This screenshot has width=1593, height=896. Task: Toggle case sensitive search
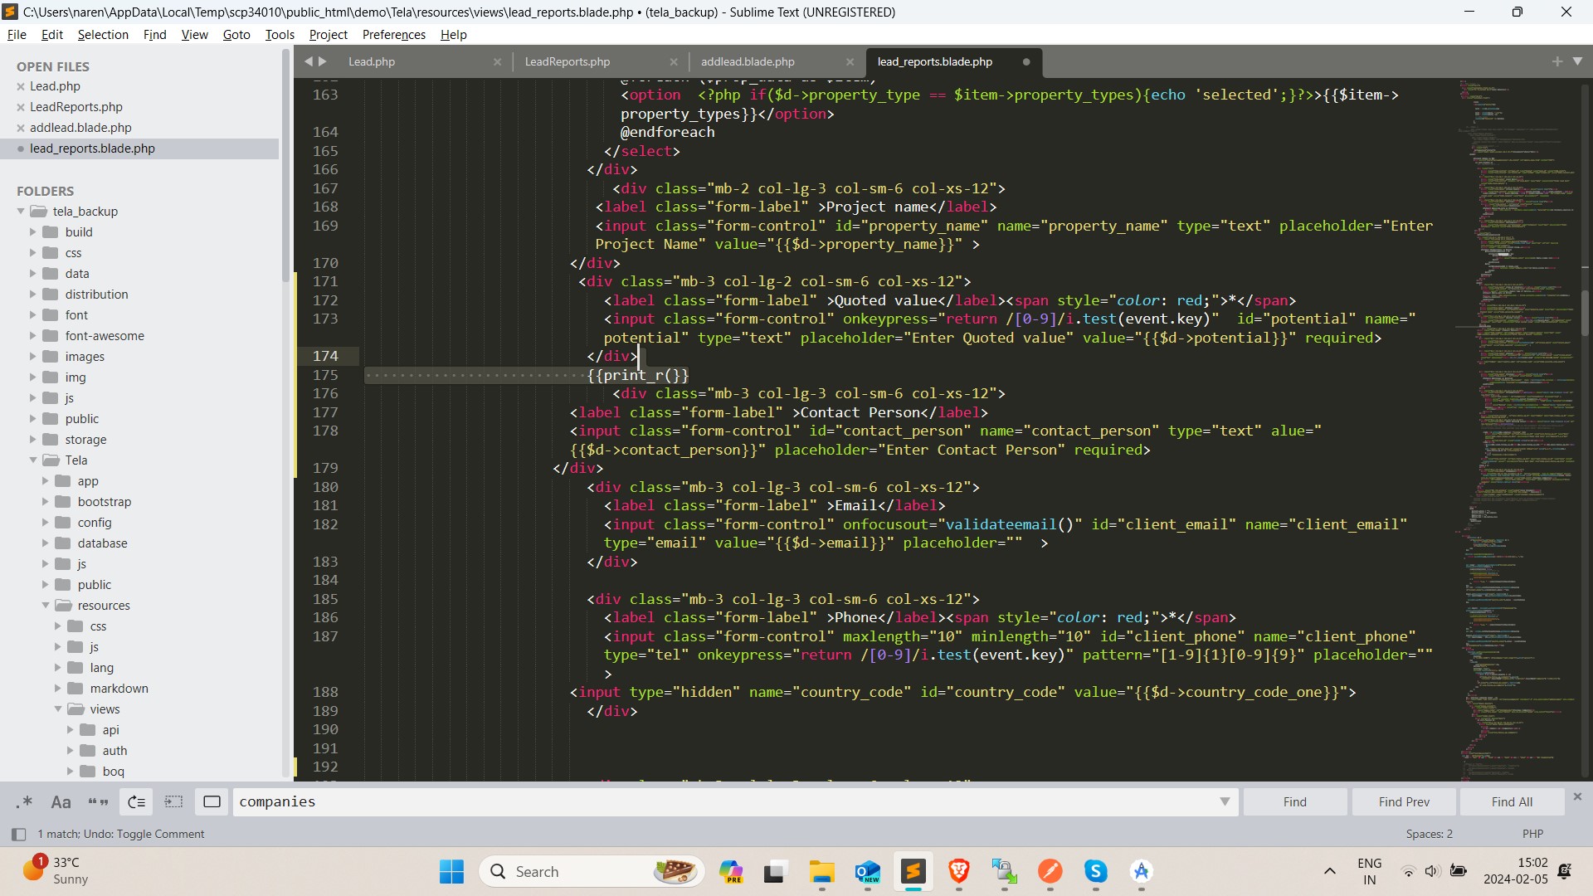(x=61, y=801)
